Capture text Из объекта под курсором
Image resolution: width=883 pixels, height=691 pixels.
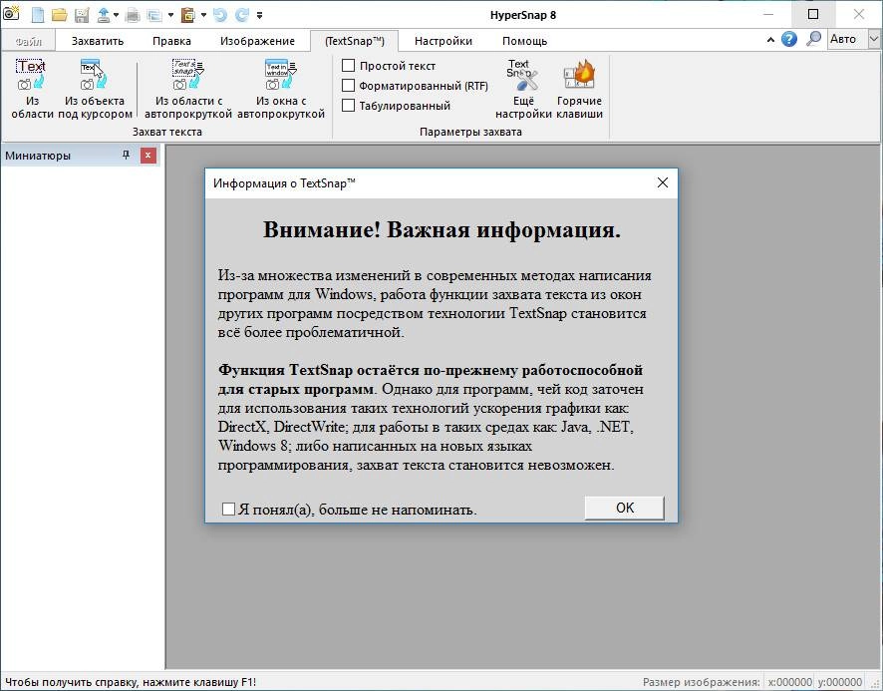(95, 89)
